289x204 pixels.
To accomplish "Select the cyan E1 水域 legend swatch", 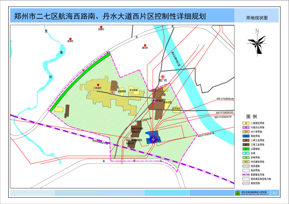I will [246, 153].
